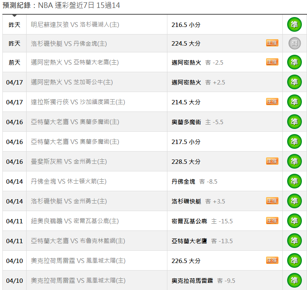
Task: Click green 準 icon in 奧蘭多魔術 主 -5.5 row
Action: click(294, 122)
